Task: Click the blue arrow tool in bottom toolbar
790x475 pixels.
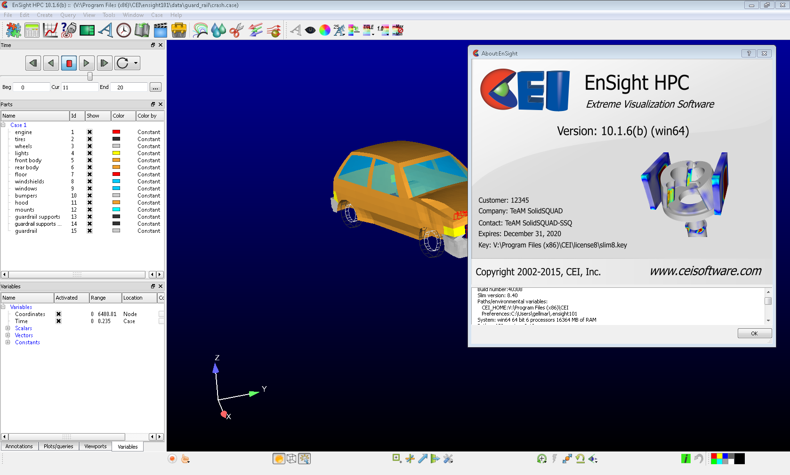Action: click(x=423, y=459)
